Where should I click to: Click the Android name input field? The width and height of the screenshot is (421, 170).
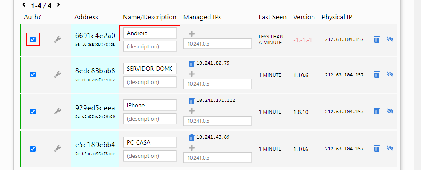coord(150,33)
